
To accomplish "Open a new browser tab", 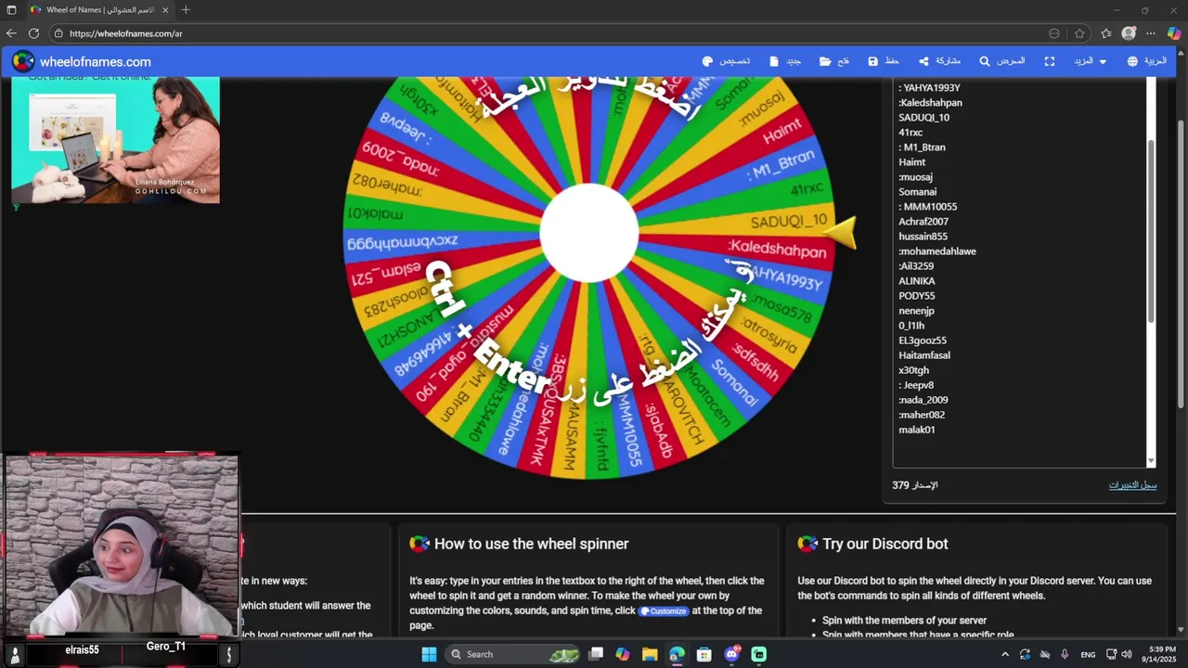I will (x=186, y=10).
